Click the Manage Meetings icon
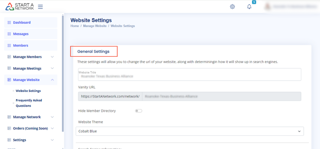Viewport: 320px width, 149px height. (9, 69)
